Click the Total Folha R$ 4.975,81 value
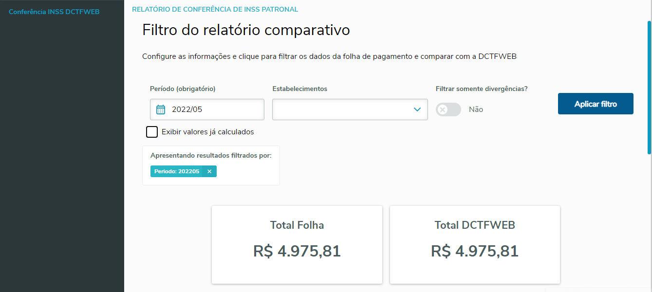The height and width of the screenshot is (292, 652). 297,251
